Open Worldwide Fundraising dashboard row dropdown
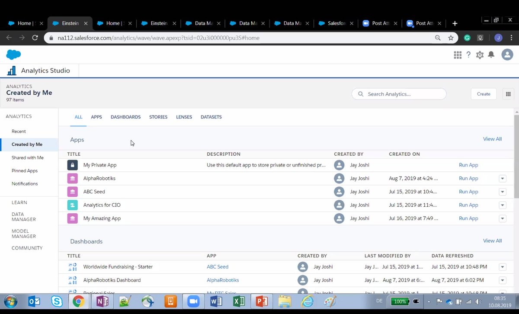This screenshot has height=314, width=519. coord(502,267)
